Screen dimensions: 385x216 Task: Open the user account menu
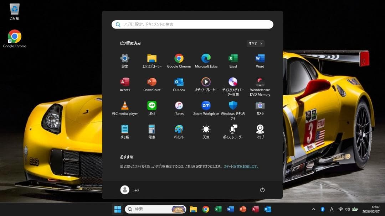tap(130, 190)
